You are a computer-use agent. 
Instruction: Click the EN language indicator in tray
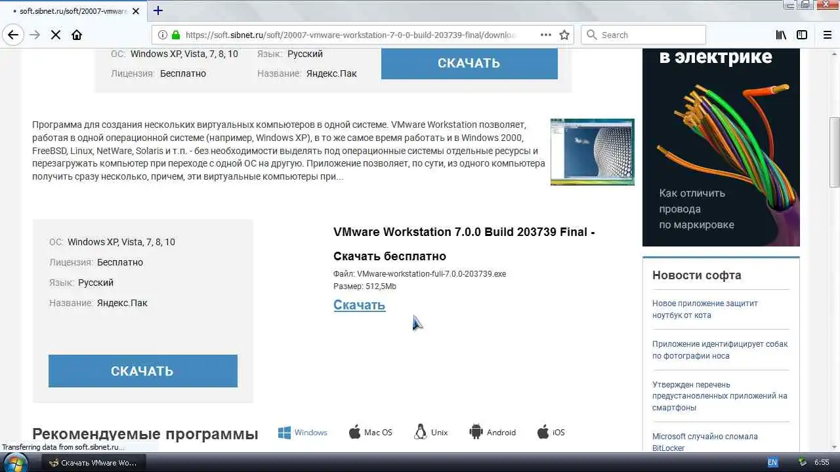(x=772, y=462)
